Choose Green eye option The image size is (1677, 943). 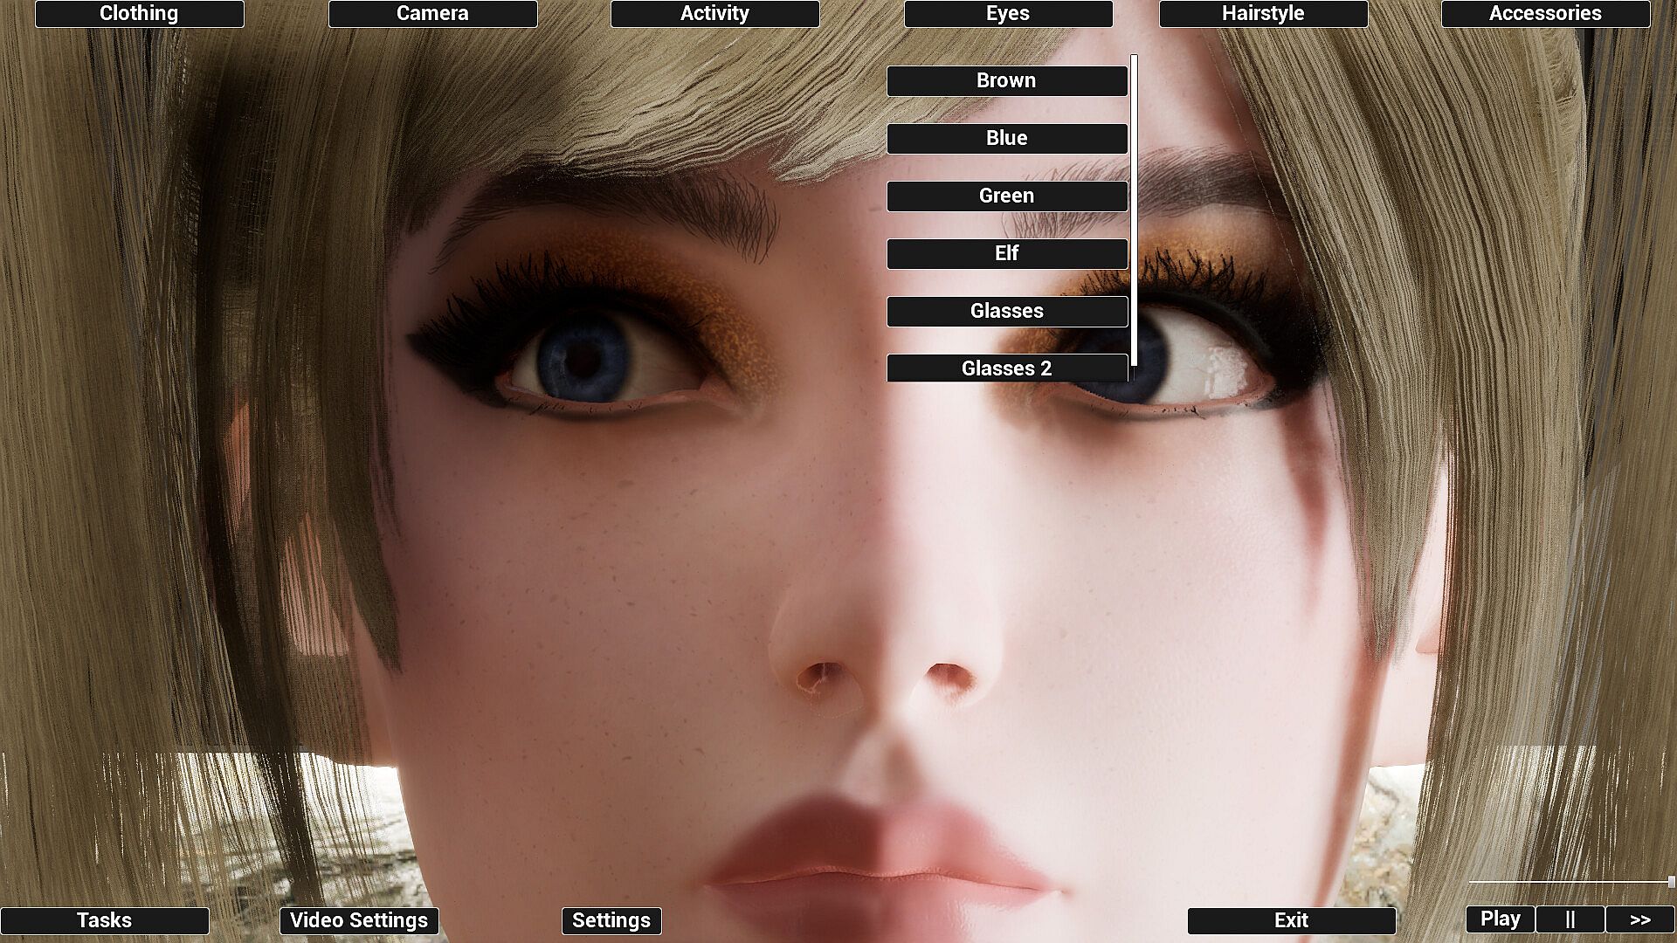(x=1006, y=196)
